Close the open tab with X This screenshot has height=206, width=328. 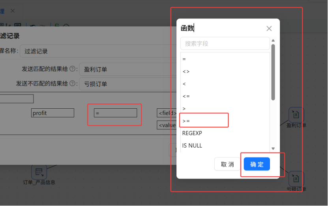tap(13, 11)
